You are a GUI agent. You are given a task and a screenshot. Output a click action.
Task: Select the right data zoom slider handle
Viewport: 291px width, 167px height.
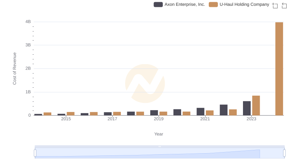point(284,153)
